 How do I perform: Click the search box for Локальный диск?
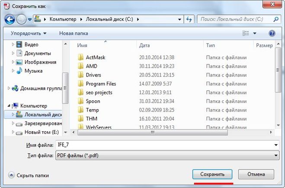236,19
